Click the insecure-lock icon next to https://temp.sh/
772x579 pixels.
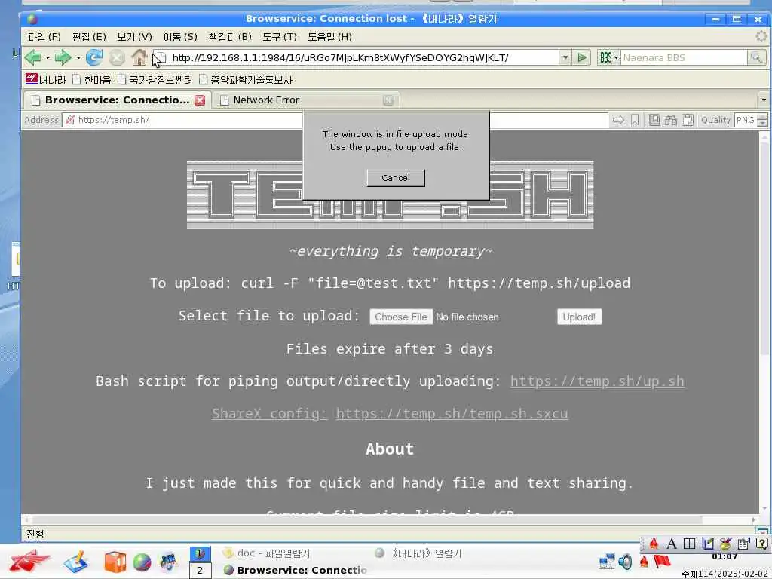[x=70, y=120]
